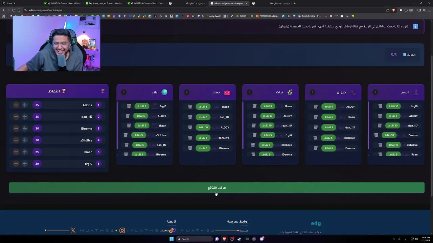This screenshot has width=433, height=243.
Task: Increase ALO0Y's score with the plus button
Action: (x=25, y=105)
